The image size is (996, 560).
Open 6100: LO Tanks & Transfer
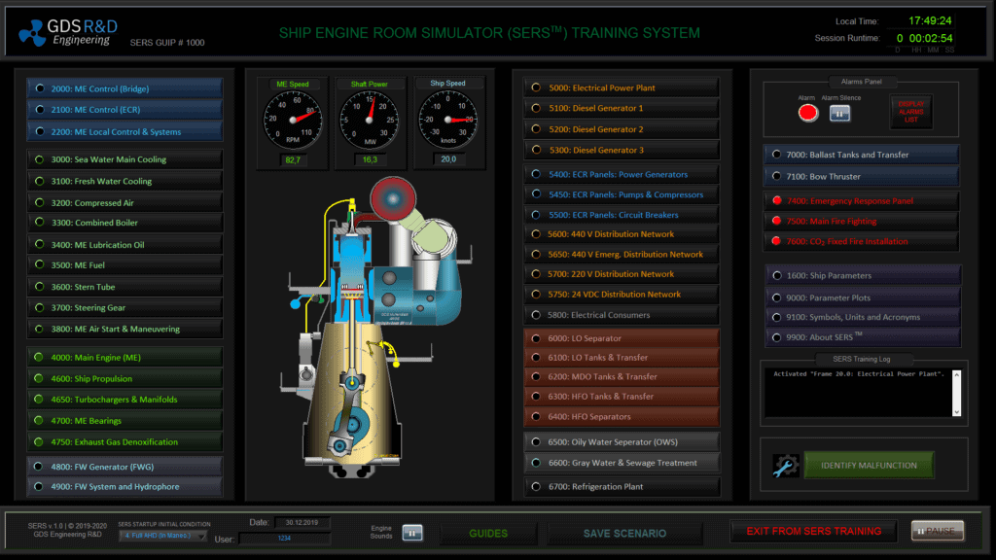pos(622,358)
